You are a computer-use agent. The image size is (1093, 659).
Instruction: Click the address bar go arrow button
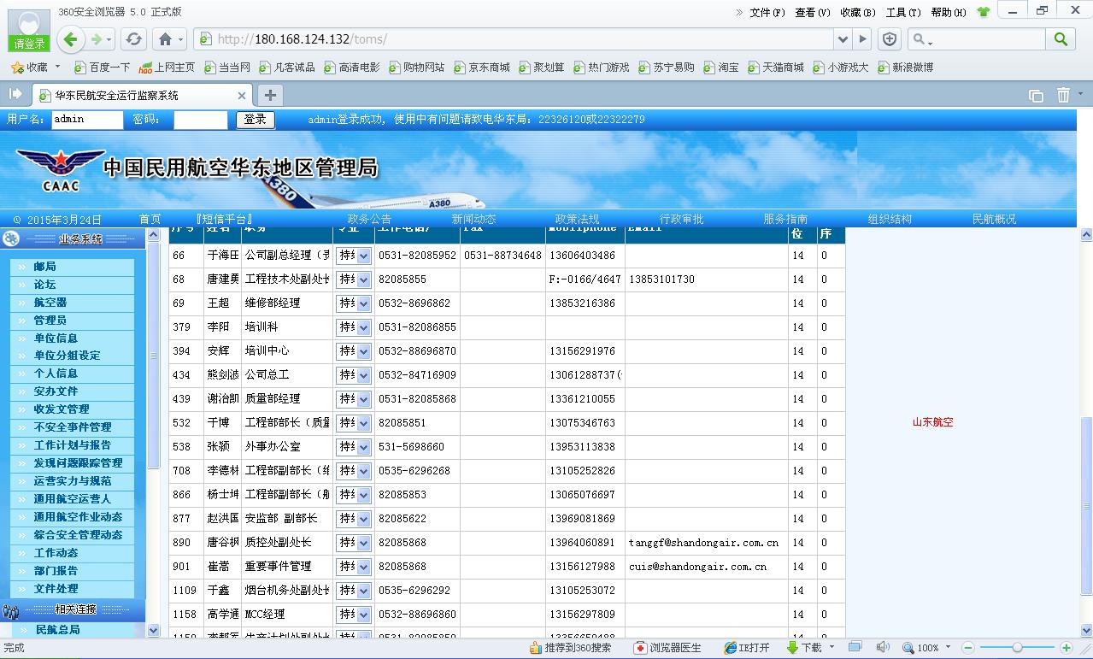click(863, 39)
